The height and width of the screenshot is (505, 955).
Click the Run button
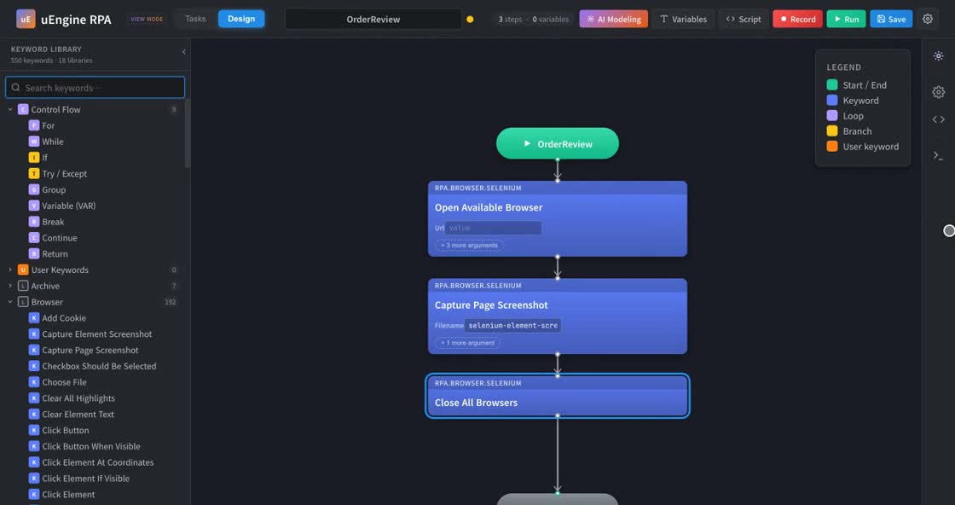tap(846, 19)
